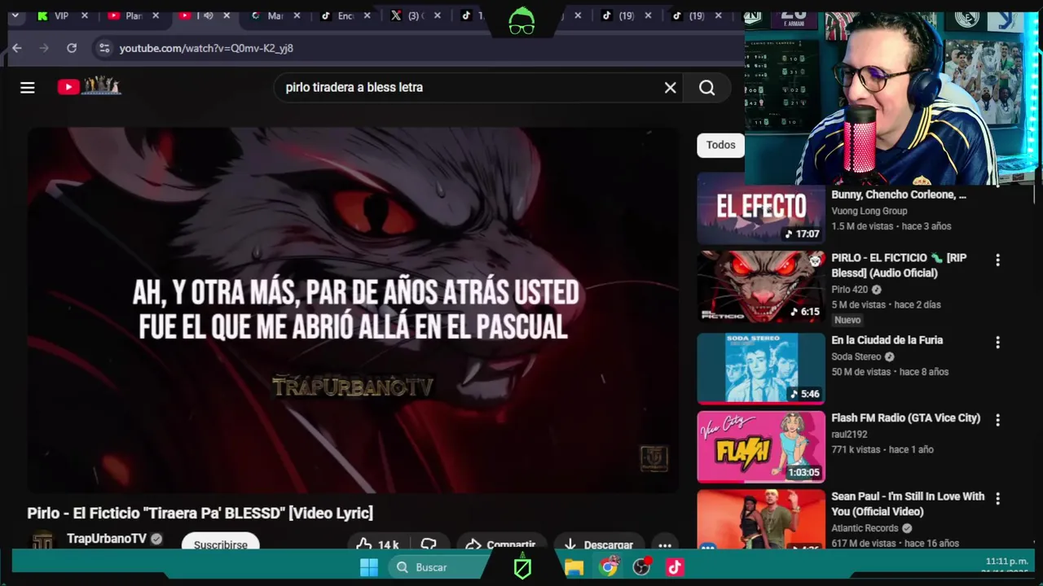Click 'Vuong Long Group' channel name
Screen dimensions: 1043x586
tap(869, 211)
